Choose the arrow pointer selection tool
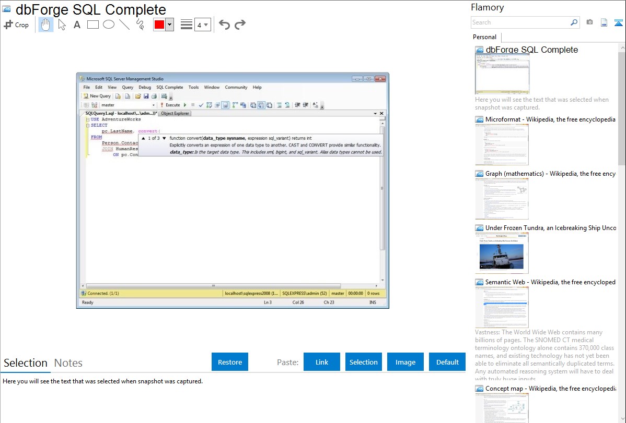Screen dimensions: 626x423 click(62, 25)
